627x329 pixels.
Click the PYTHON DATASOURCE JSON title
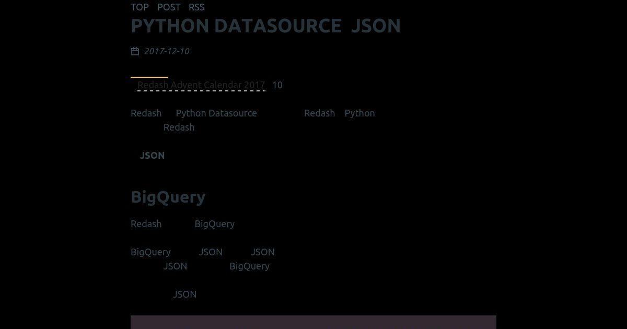(265, 26)
